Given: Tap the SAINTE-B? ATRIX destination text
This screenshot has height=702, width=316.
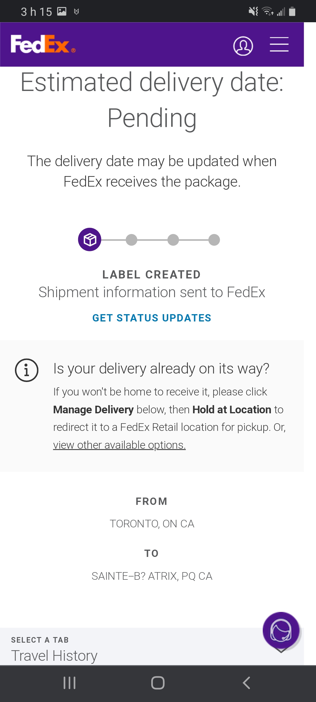Looking at the screenshot, I should coord(152,576).
